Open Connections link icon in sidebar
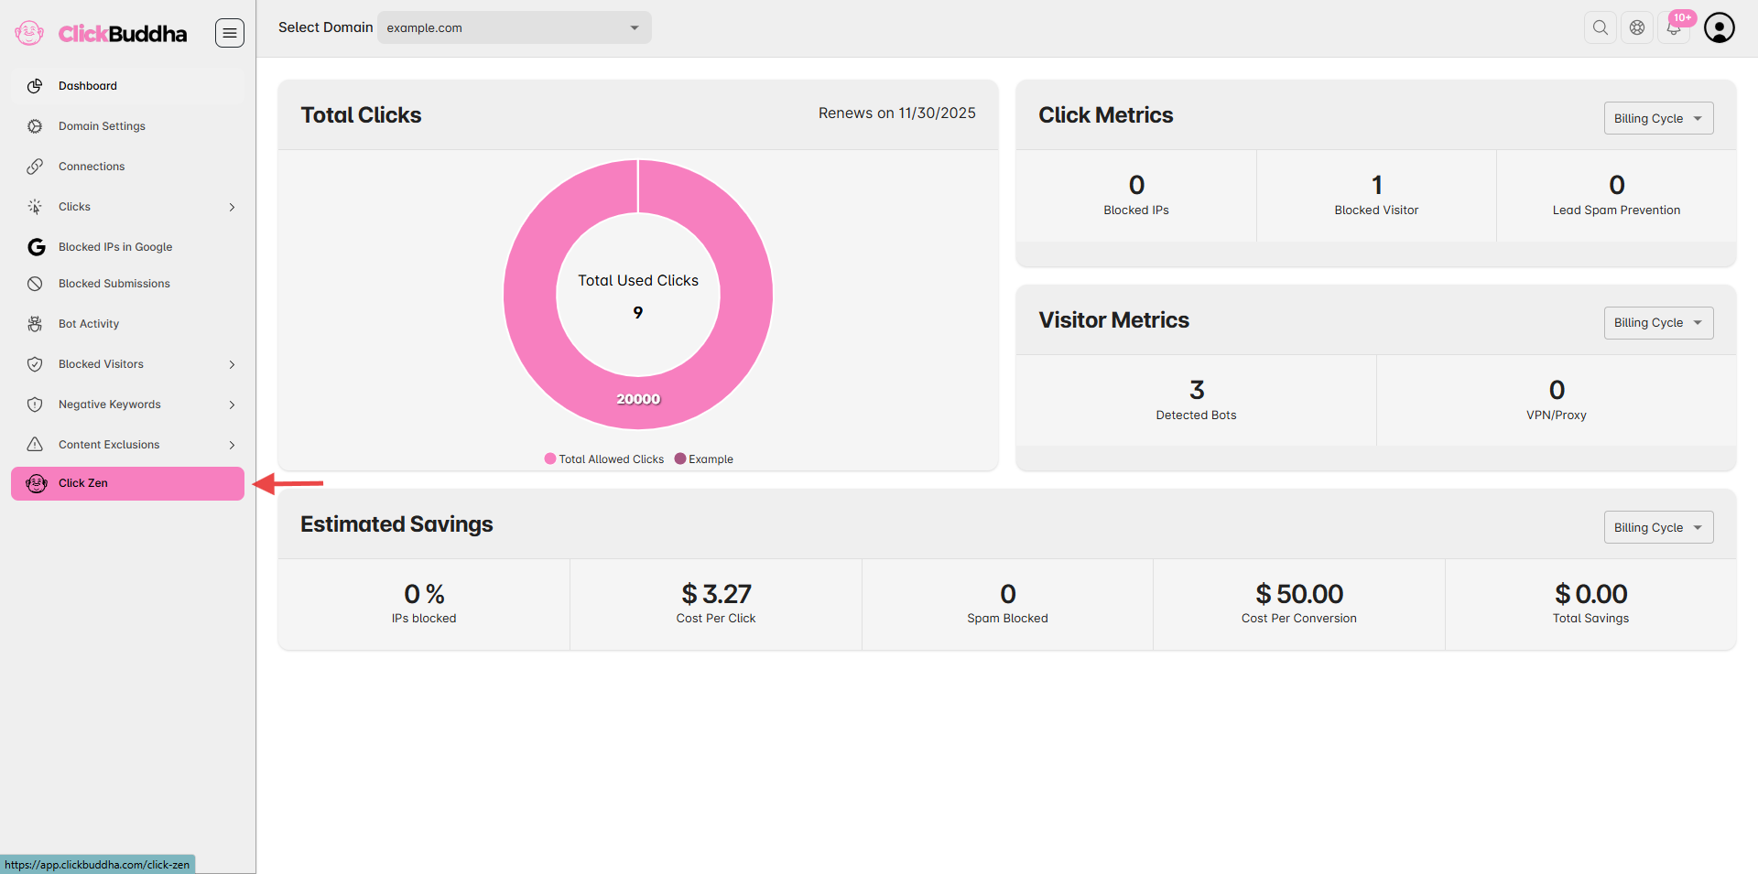The height and width of the screenshot is (874, 1758). pos(35,167)
